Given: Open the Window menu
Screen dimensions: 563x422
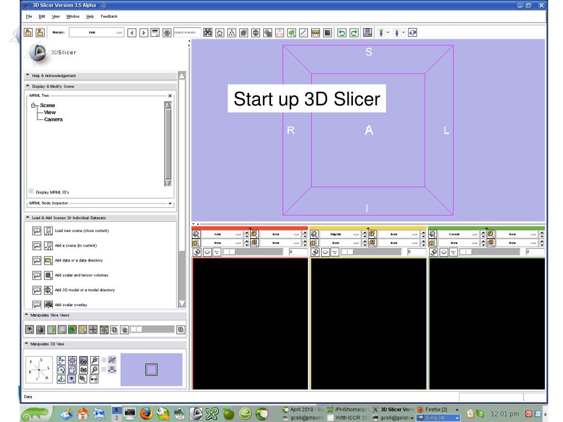Looking at the screenshot, I should (x=73, y=16).
